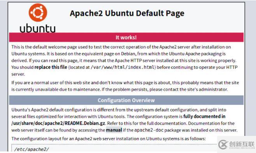Screen dimensions: 256x153
Task: Click '/usr/share/doc/apache2/README.Debian.gz' path
Action: pos(58,123)
